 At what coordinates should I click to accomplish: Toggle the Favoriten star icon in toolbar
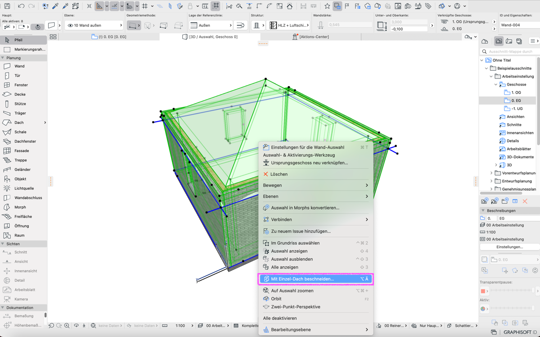(x=327, y=6)
